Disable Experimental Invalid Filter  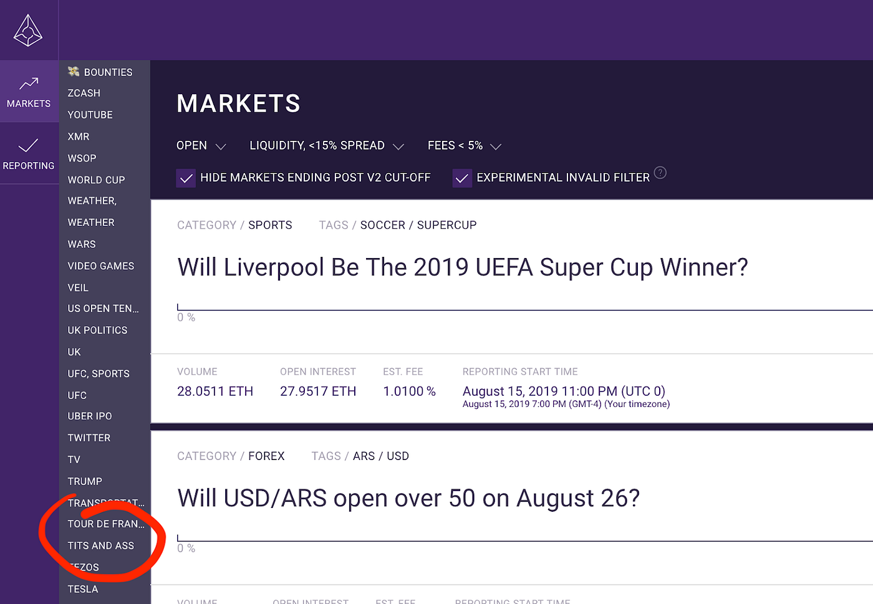point(461,178)
